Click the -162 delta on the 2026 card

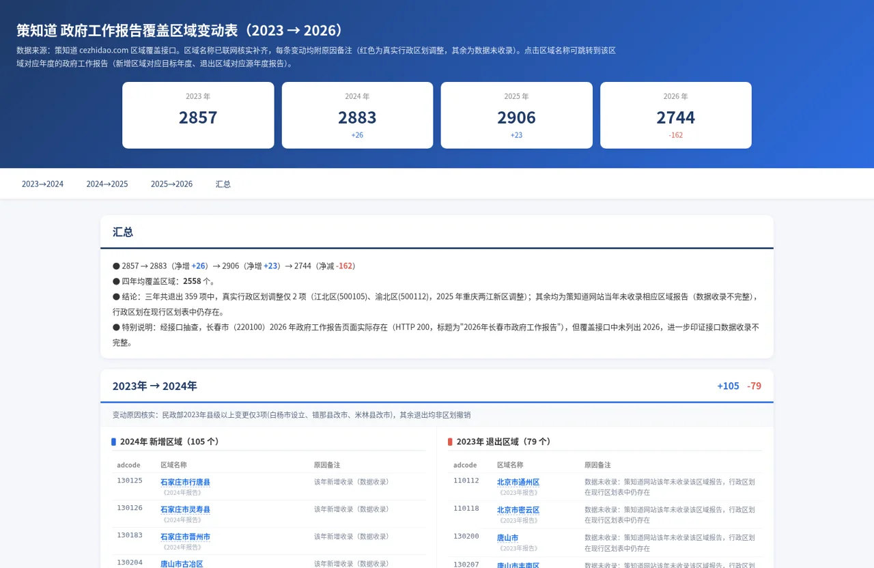click(x=676, y=135)
